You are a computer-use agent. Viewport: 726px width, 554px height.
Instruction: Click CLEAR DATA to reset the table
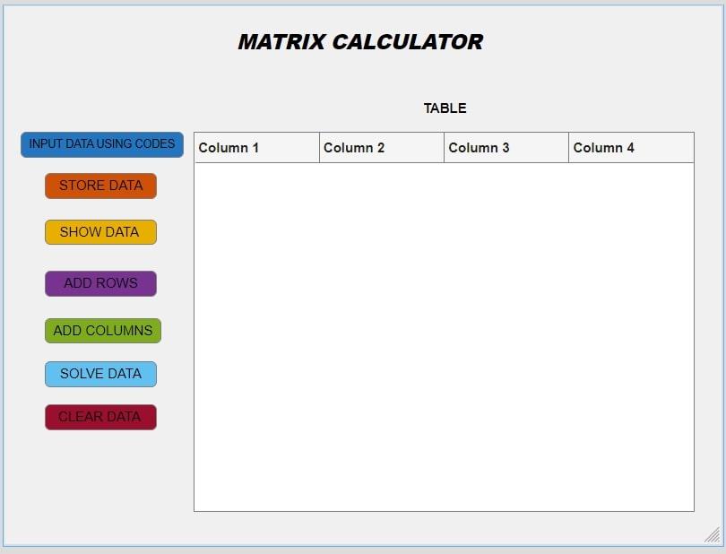tap(100, 417)
